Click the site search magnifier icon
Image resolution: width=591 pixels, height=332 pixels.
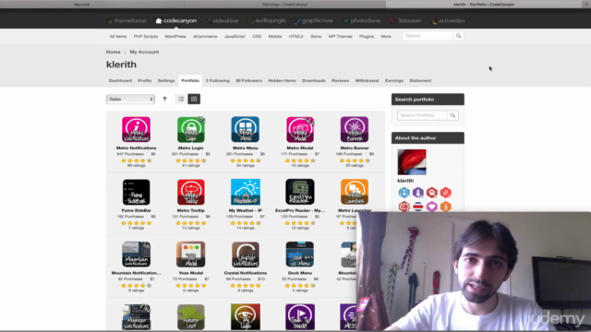coord(458,36)
